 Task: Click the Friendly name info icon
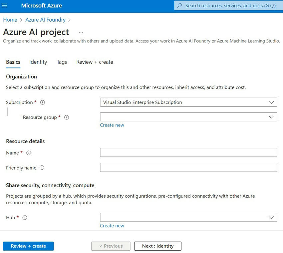42,168
